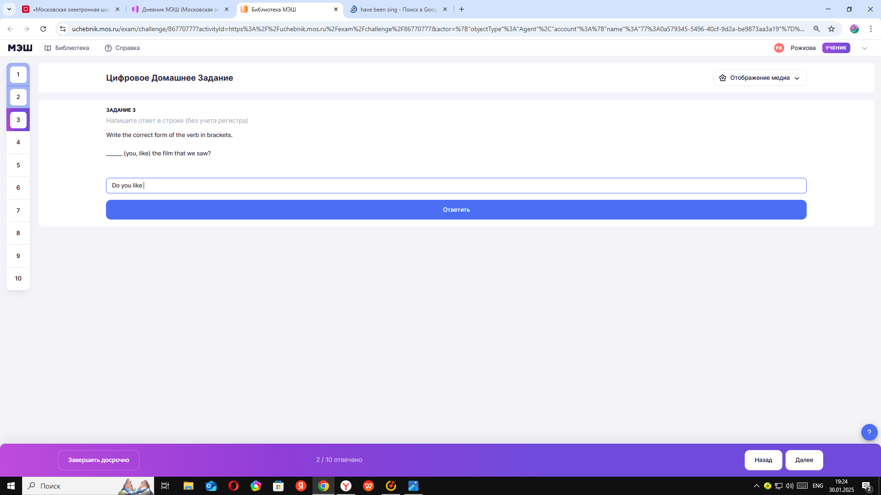Screen dimensions: 881x495
Task: Click the answer input field
Action: [x=456, y=186]
